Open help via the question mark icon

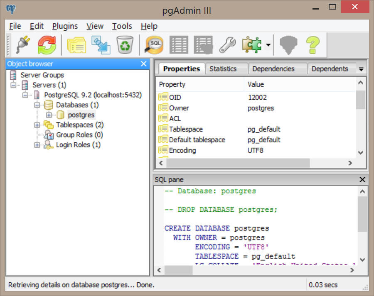coord(312,45)
